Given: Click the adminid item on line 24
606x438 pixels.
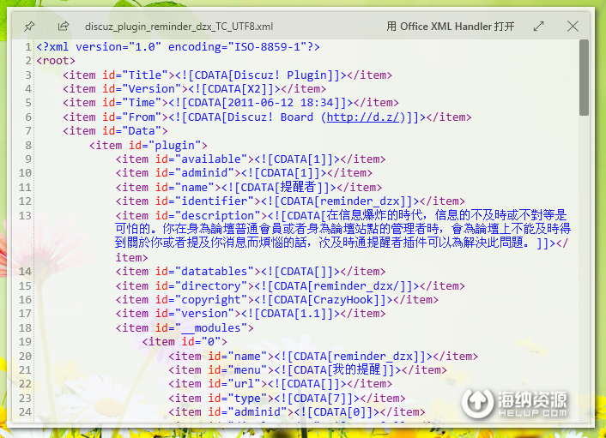Looking at the screenshot, I should 296,411.
